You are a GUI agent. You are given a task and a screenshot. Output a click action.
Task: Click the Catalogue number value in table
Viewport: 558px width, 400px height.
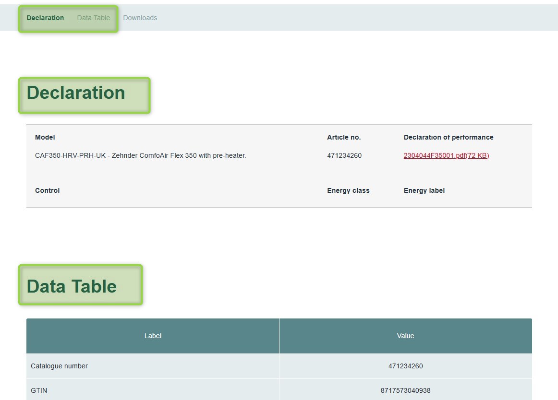tap(405, 366)
